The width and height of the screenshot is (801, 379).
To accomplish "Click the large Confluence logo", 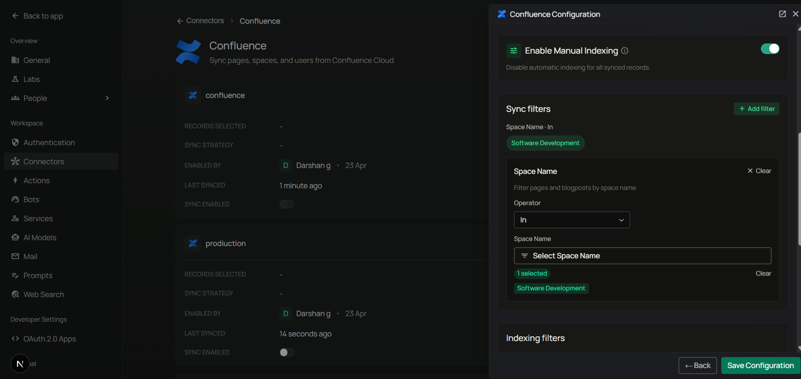I will click(188, 52).
